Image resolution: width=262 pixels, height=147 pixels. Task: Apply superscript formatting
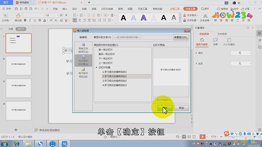coord(51,20)
